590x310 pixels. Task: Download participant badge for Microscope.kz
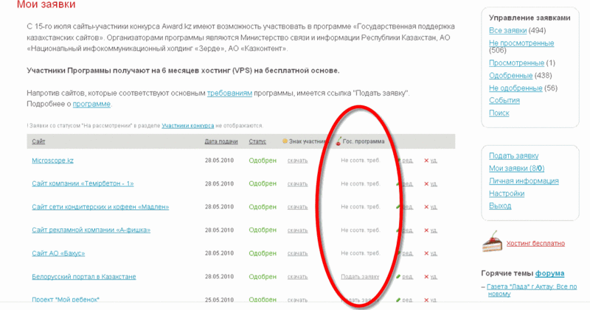[298, 161]
